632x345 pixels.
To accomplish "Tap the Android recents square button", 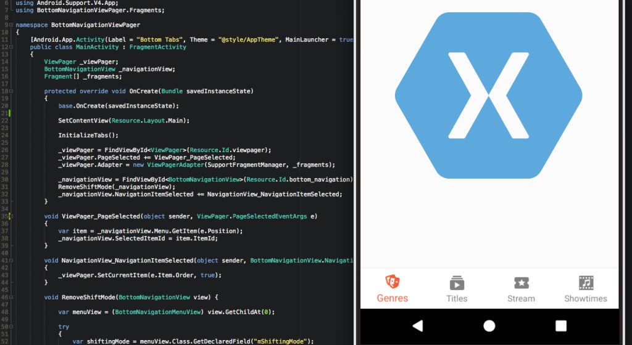I will point(560,326).
